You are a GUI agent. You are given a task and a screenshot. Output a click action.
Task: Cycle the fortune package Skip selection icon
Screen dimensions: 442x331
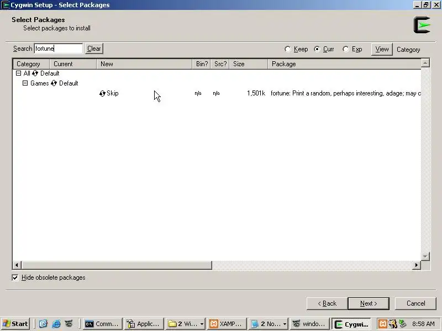click(x=102, y=93)
